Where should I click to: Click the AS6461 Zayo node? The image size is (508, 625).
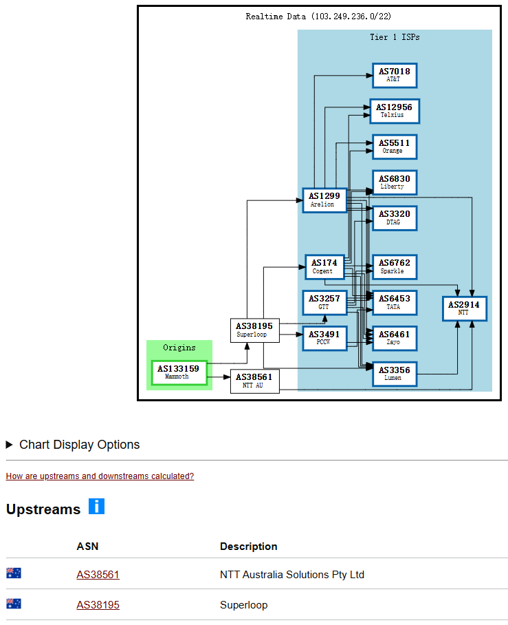395,339
